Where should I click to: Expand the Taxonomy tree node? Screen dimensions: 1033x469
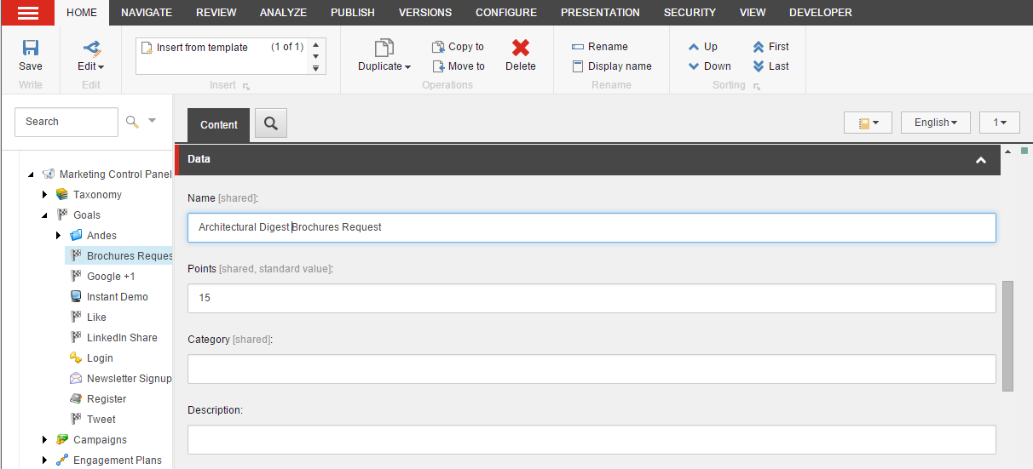pos(45,195)
